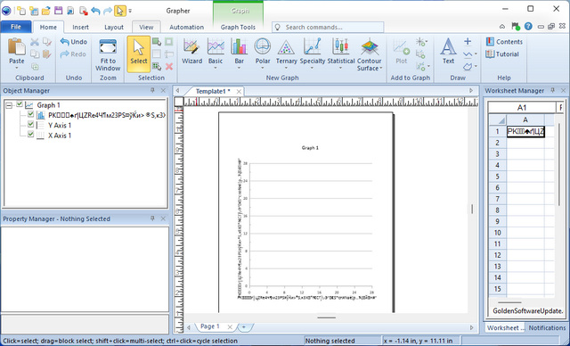570x346 pixels.
Task: Pin the Object Manager panel
Action: [152, 90]
